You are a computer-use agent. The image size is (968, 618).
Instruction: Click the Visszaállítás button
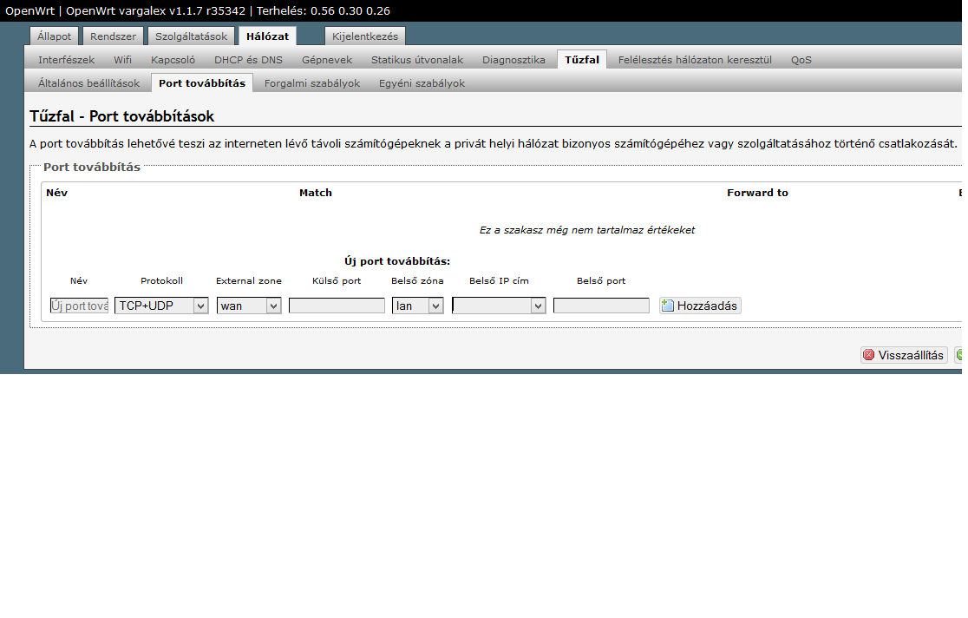click(904, 355)
